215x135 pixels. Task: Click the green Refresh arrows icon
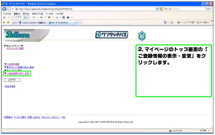click(x=166, y=9)
